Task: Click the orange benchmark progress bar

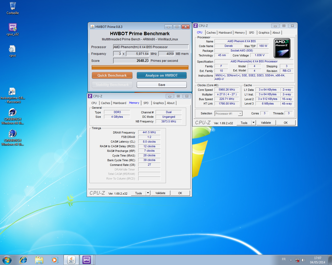Action: tap(140, 68)
